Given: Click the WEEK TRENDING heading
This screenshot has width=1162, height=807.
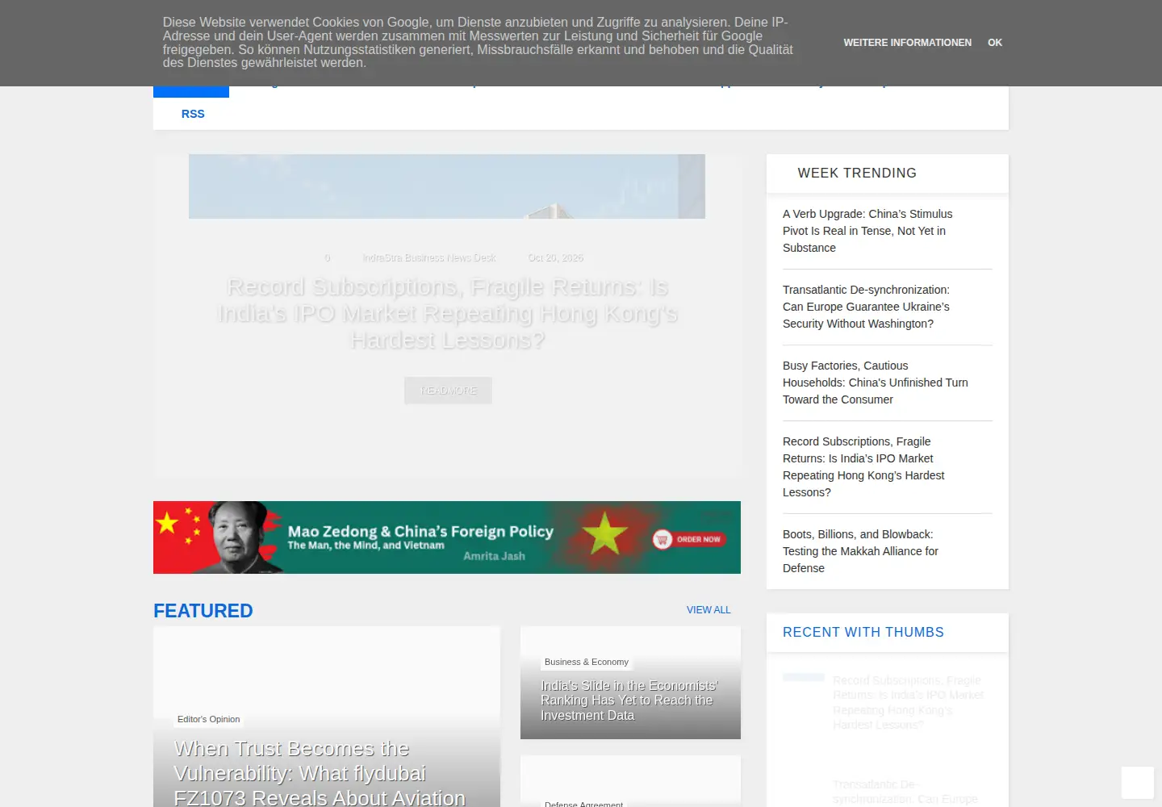Looking at the screenshot, I should [857, 174].
